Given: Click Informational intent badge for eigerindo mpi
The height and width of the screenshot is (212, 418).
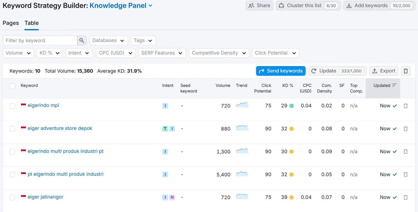Looking at the screenshot, I should coord(165,106).
